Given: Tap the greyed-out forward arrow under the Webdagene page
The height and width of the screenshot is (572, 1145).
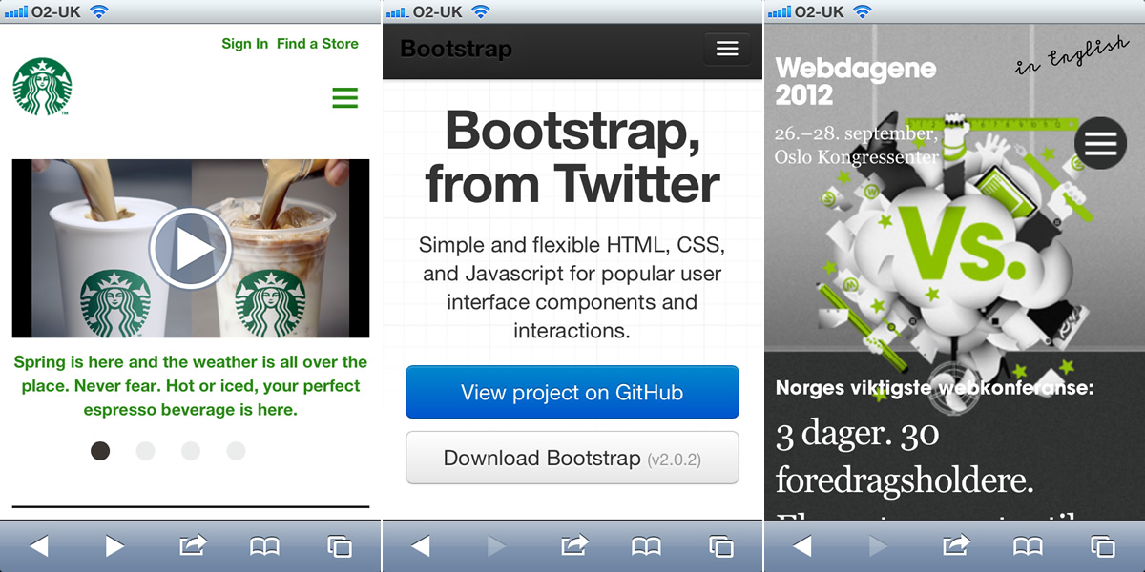Looking at the screenshot, I should click(878, 546).
